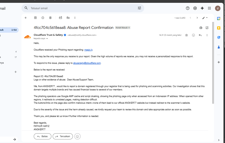Archive this email

(35, 18)
